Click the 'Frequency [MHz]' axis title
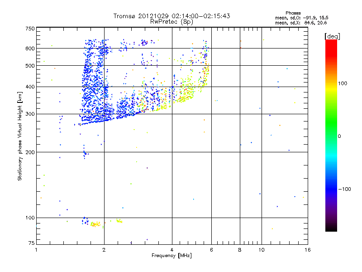362x272 pixels. coord(171,256)
